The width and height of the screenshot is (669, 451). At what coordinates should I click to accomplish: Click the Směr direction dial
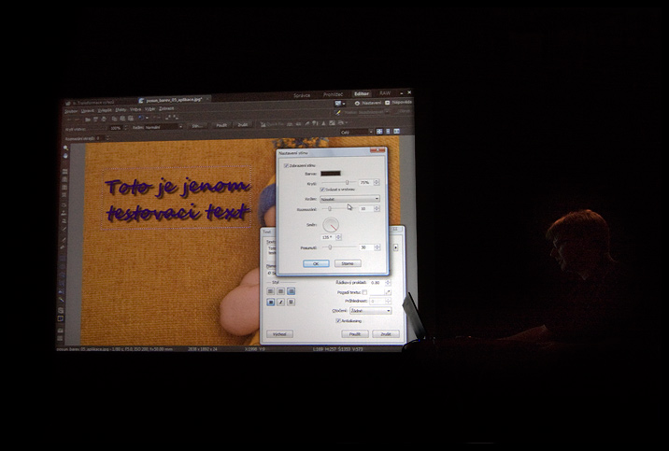[x=330, y=225]
